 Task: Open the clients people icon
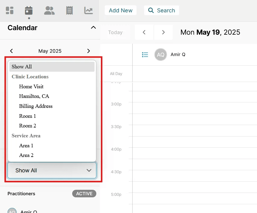point(49,11)
